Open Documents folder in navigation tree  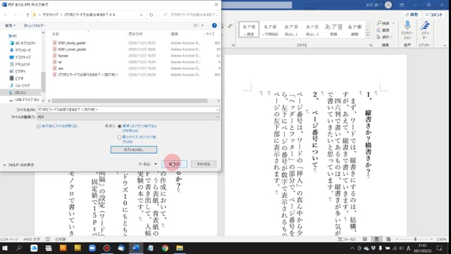pos(20,64)
